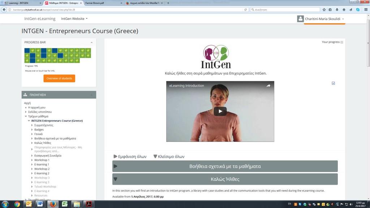Click the IntGen logo image
370x208 pixels.
(x=216, y=57)
